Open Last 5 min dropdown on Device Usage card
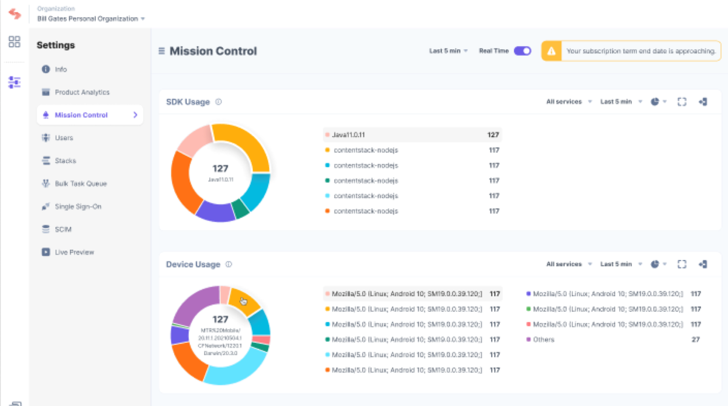This screenshot has height=406, width=728. (x=621, y=264)
